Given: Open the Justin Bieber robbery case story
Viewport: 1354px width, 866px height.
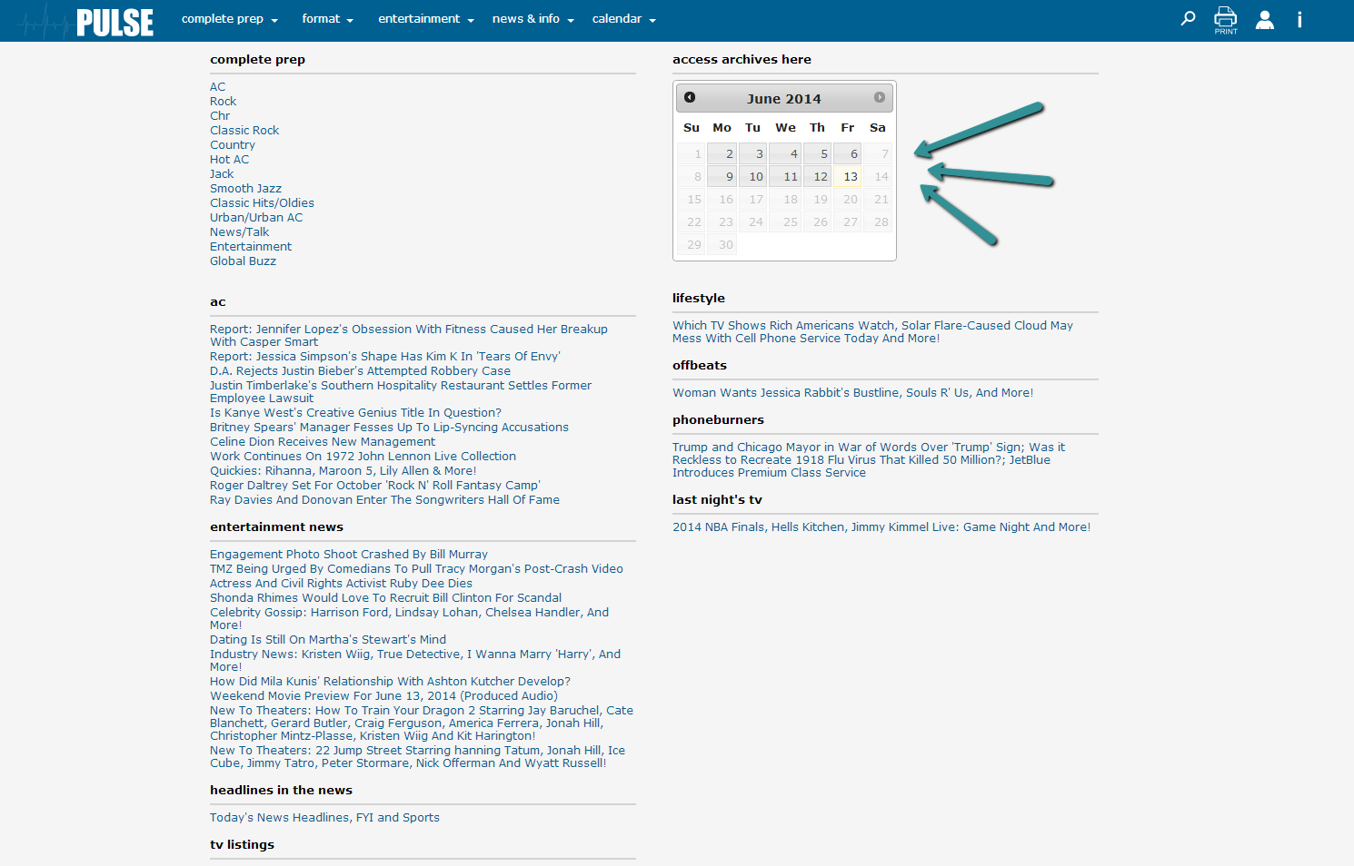Looking at the screenshot, I should coord(360,371).
